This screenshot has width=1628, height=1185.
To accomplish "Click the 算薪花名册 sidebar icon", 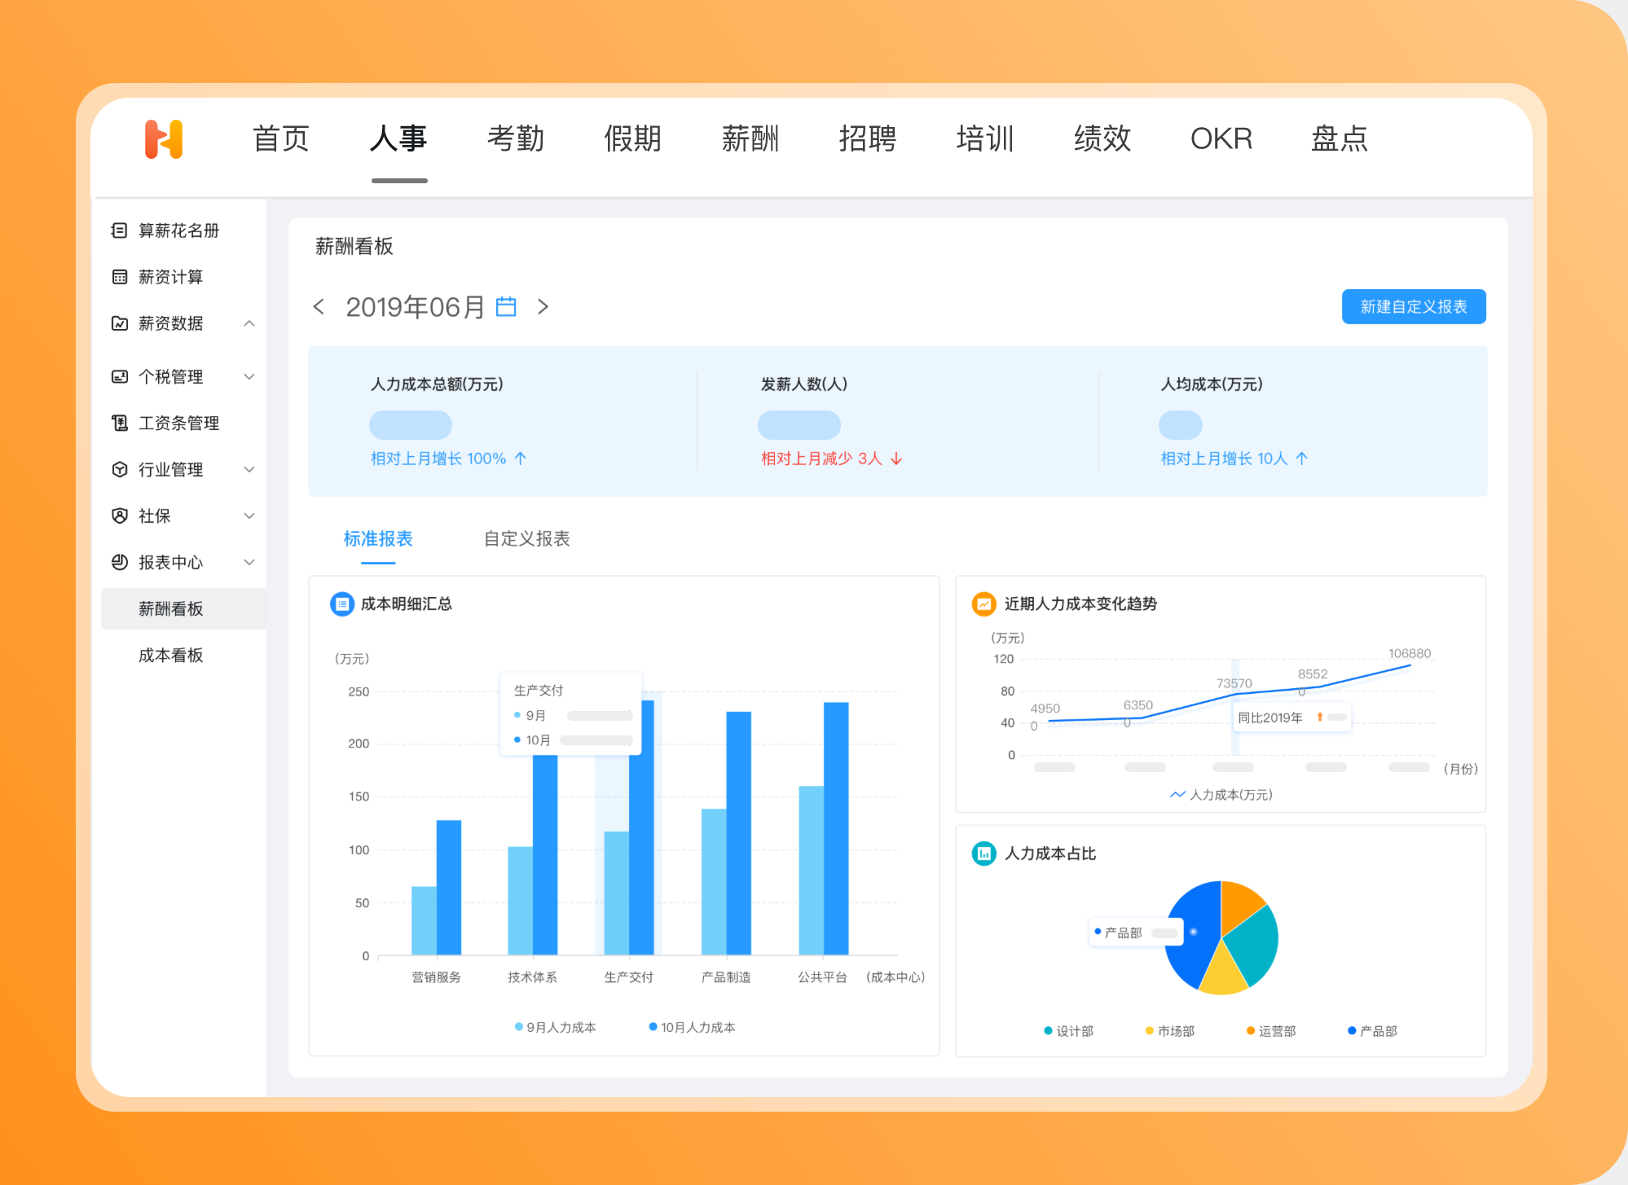I will [120, 230].
